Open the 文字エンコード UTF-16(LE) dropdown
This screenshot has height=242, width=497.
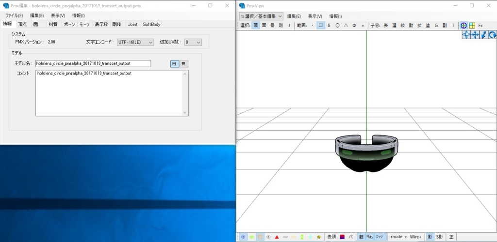(x=135, y=42)
